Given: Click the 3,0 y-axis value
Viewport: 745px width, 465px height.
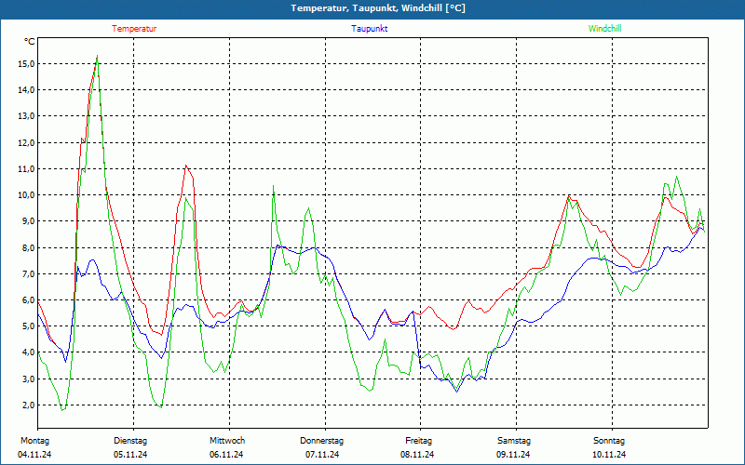Looking at the screenshot, I should pyautogui.click(x=28, y=379).
